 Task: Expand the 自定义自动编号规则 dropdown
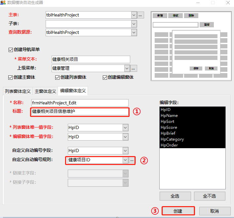pos(125,160)
